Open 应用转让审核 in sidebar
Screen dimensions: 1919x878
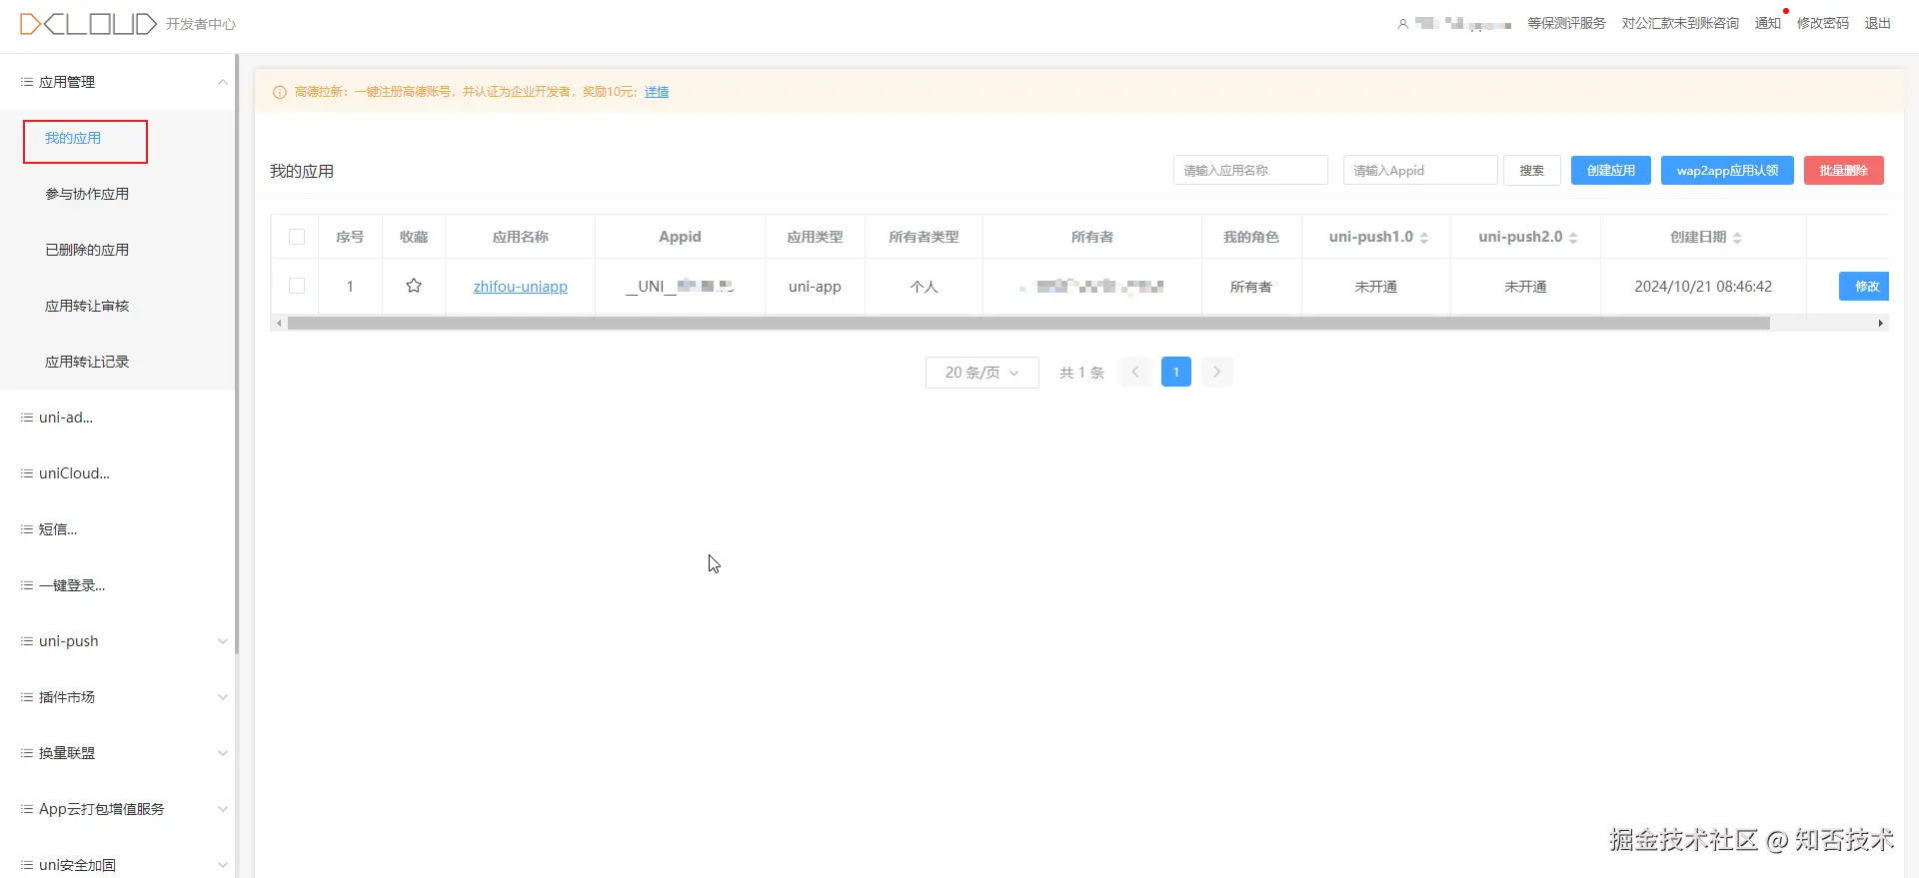click(87, 306)
